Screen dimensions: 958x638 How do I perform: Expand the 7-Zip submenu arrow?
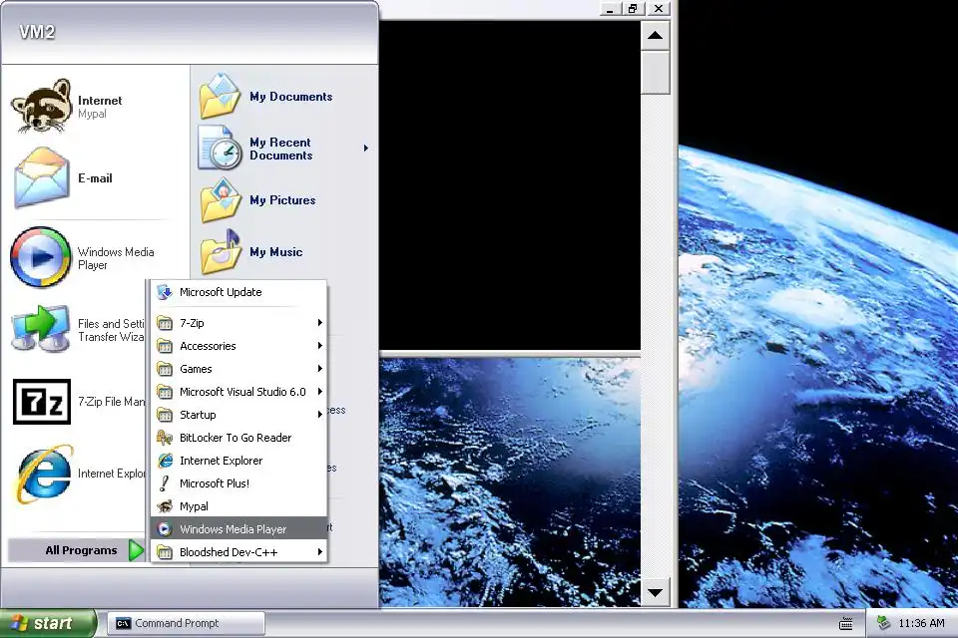319,322
